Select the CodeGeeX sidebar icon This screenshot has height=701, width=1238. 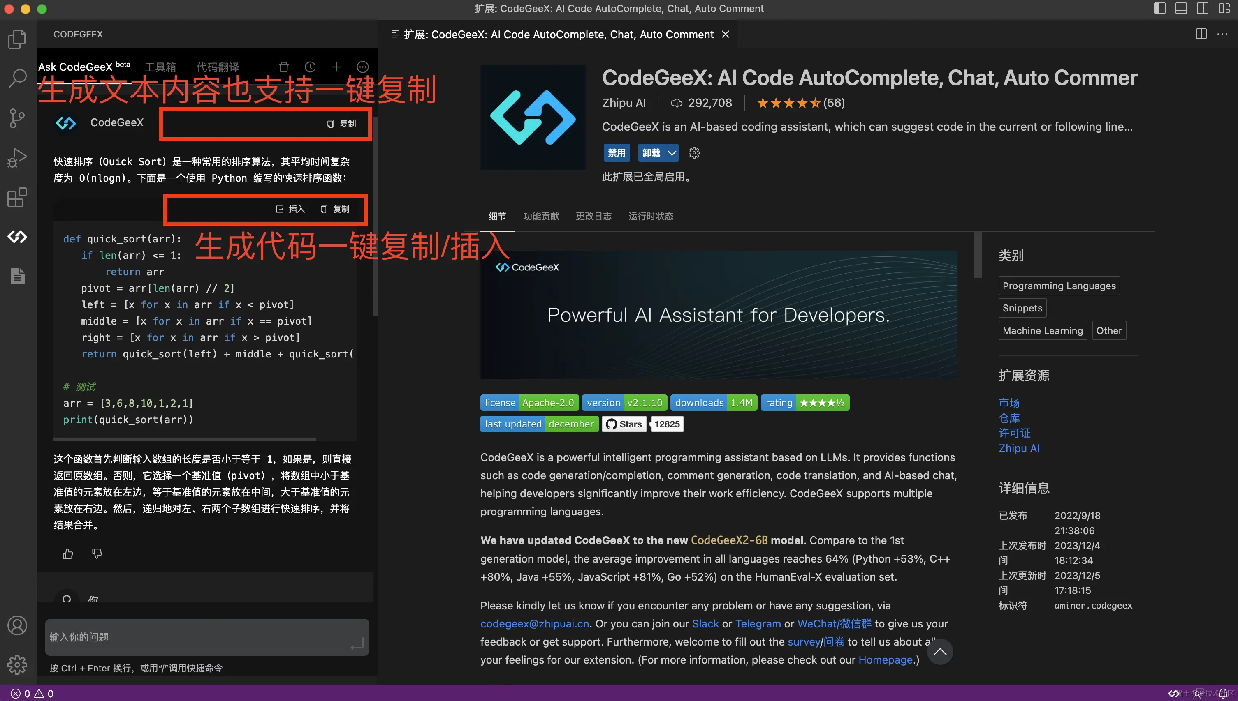(x=17, y=236)
